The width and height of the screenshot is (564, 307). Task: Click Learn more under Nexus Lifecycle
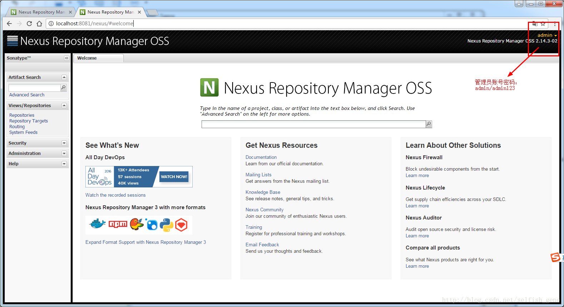click(x=417, y=206)
